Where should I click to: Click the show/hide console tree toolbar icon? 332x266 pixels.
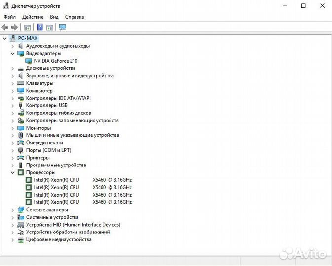[27, 27]
